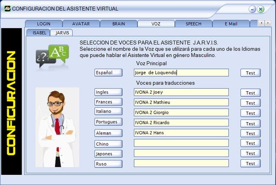Switch to the AVATAR tab
This screenshot has height=185, width=276.
coord(81,24)
